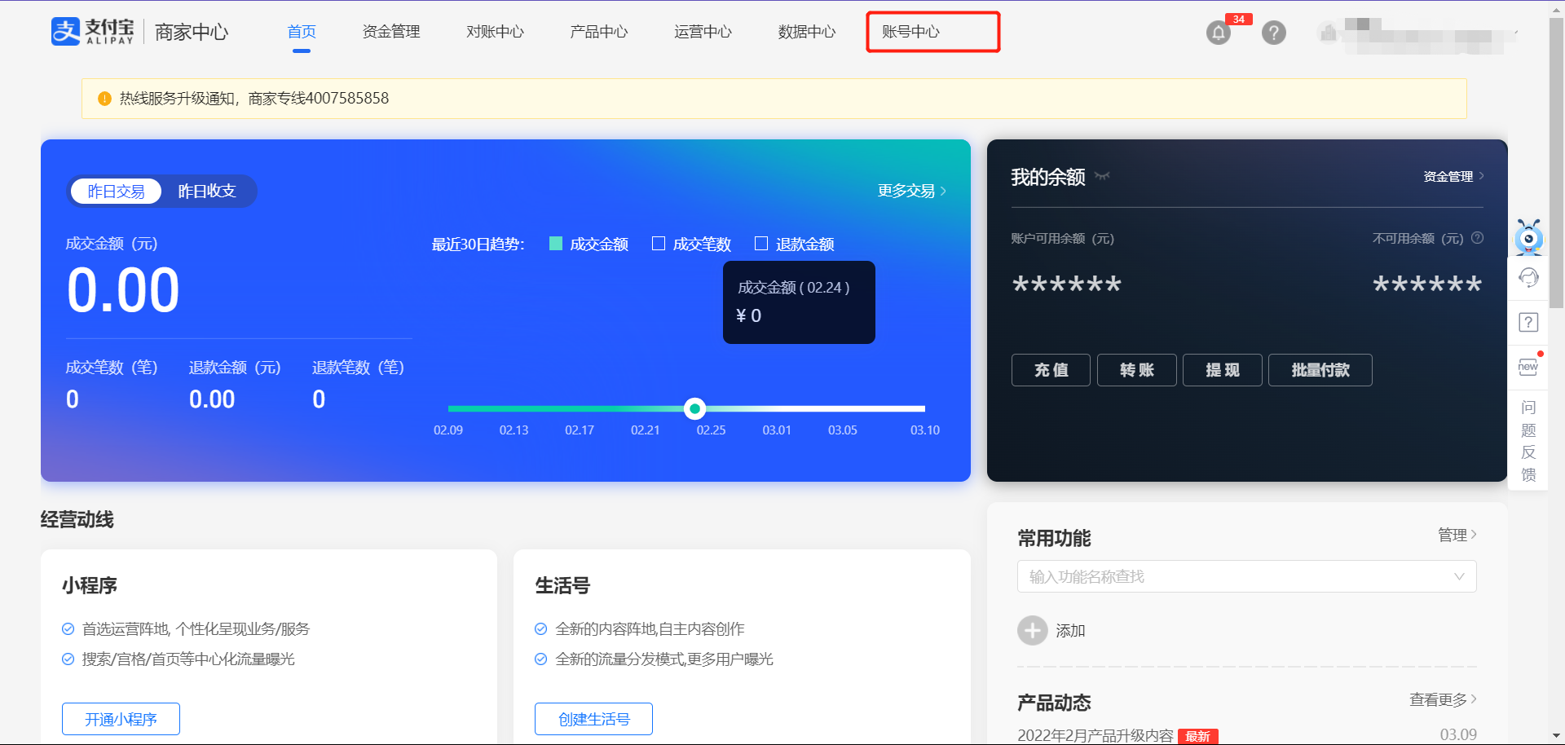
Task: Open 更多交易 via its chevron
Action: point(943,191)
